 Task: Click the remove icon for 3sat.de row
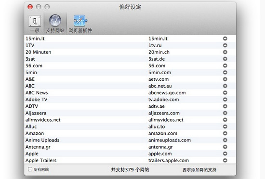225,59
